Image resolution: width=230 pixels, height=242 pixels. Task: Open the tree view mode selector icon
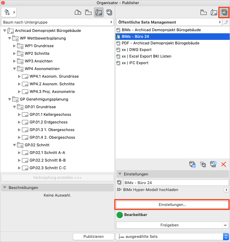click(9, 12)
